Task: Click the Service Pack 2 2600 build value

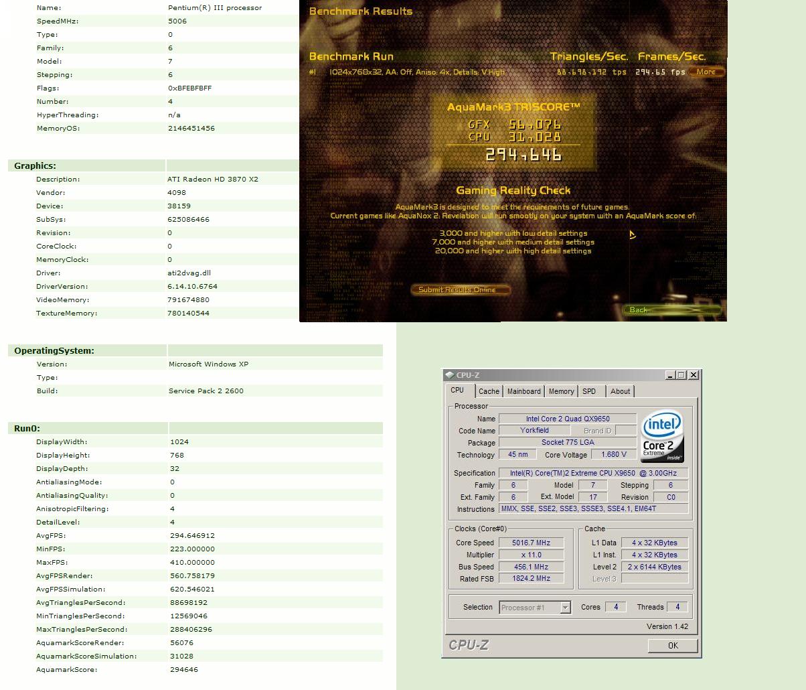Action: point(206,391)
